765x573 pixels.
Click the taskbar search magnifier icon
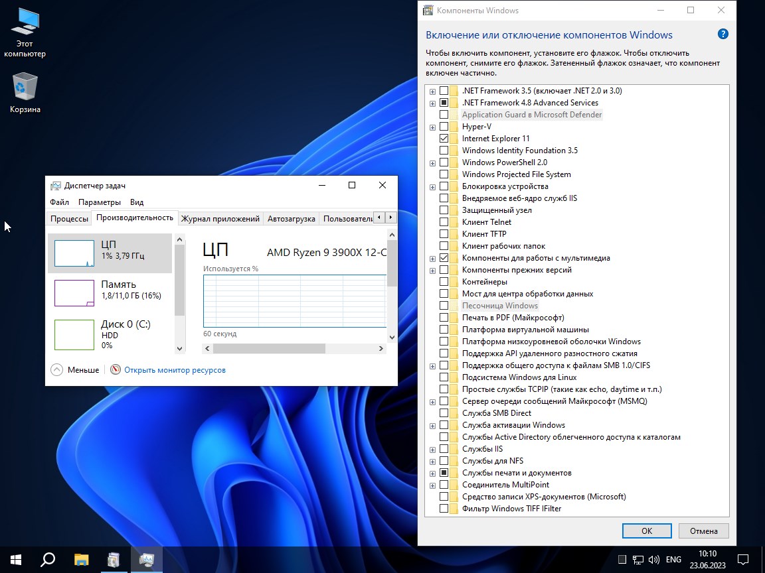pos(48,559)
